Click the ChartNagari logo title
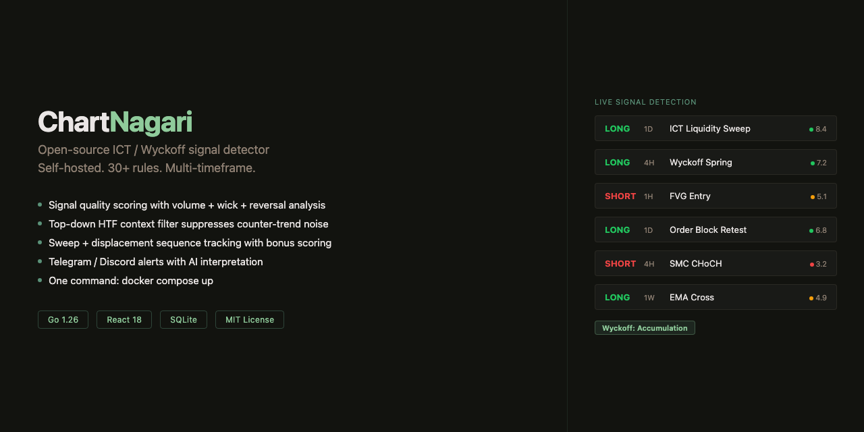Screen dimensions: 864x432 click(x=115, y=122)
